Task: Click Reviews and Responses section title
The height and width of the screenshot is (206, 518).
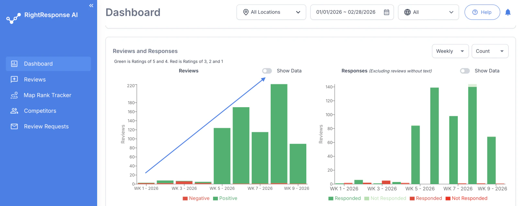Action: click(x=145, y=51)
